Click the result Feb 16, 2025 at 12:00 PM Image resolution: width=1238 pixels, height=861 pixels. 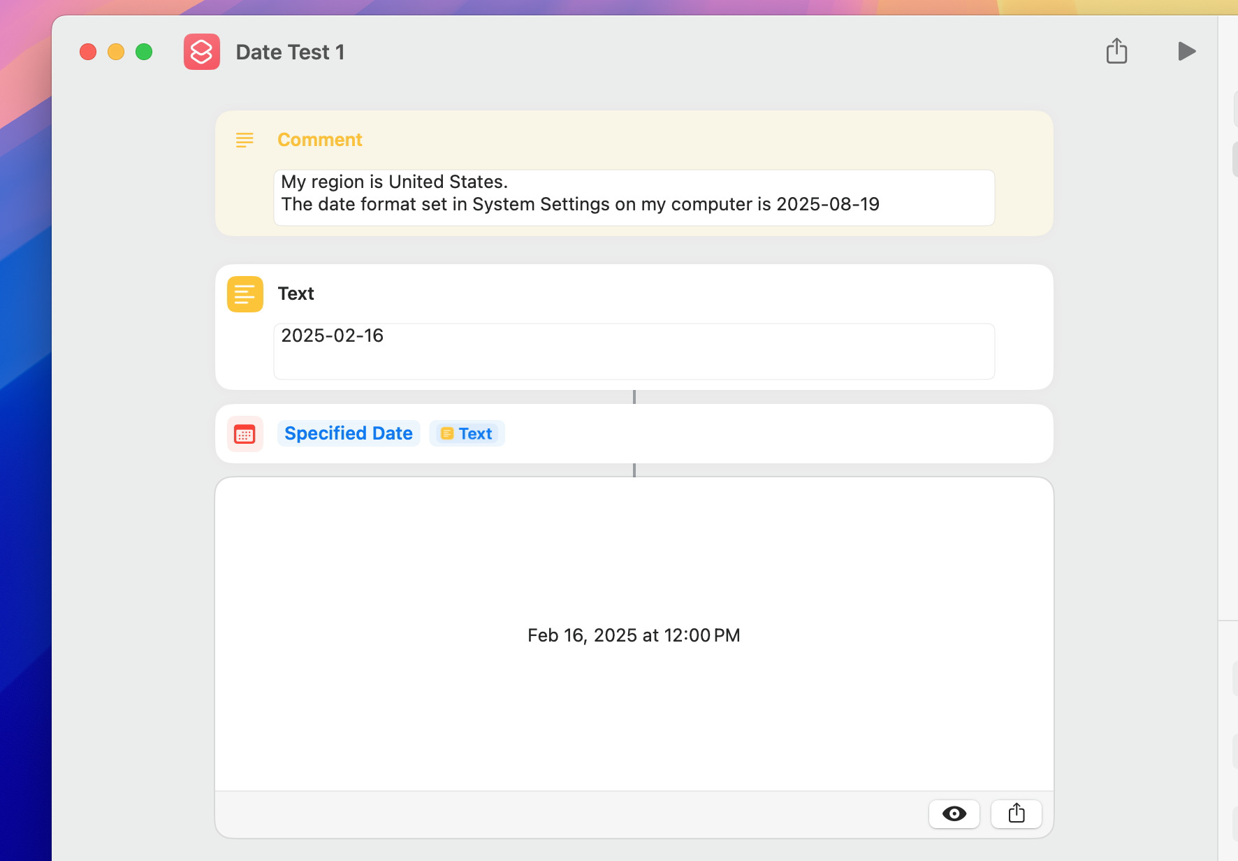[634, 635]
